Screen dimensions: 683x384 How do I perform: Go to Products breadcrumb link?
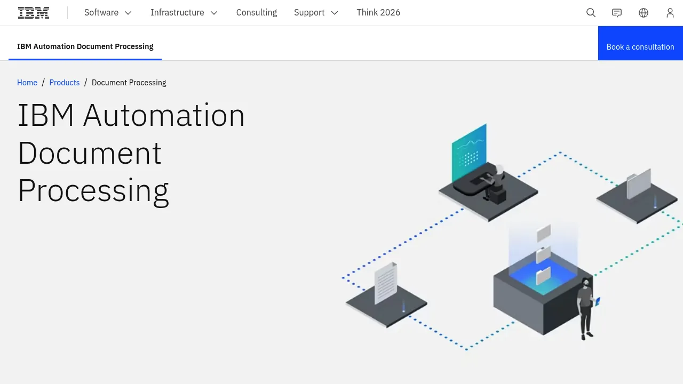(65, 83)
